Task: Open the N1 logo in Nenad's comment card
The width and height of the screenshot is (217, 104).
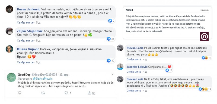Action: click(205, 36)
